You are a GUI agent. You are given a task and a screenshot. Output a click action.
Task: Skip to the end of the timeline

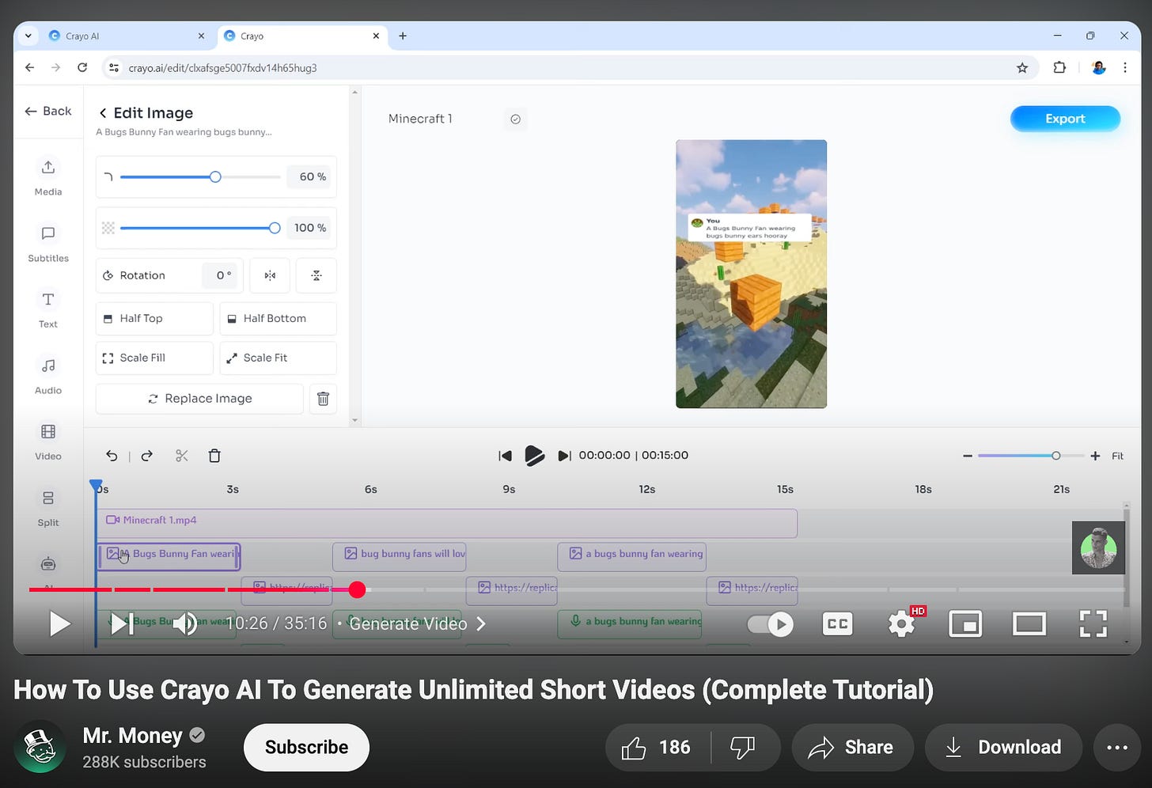(564, 456)
